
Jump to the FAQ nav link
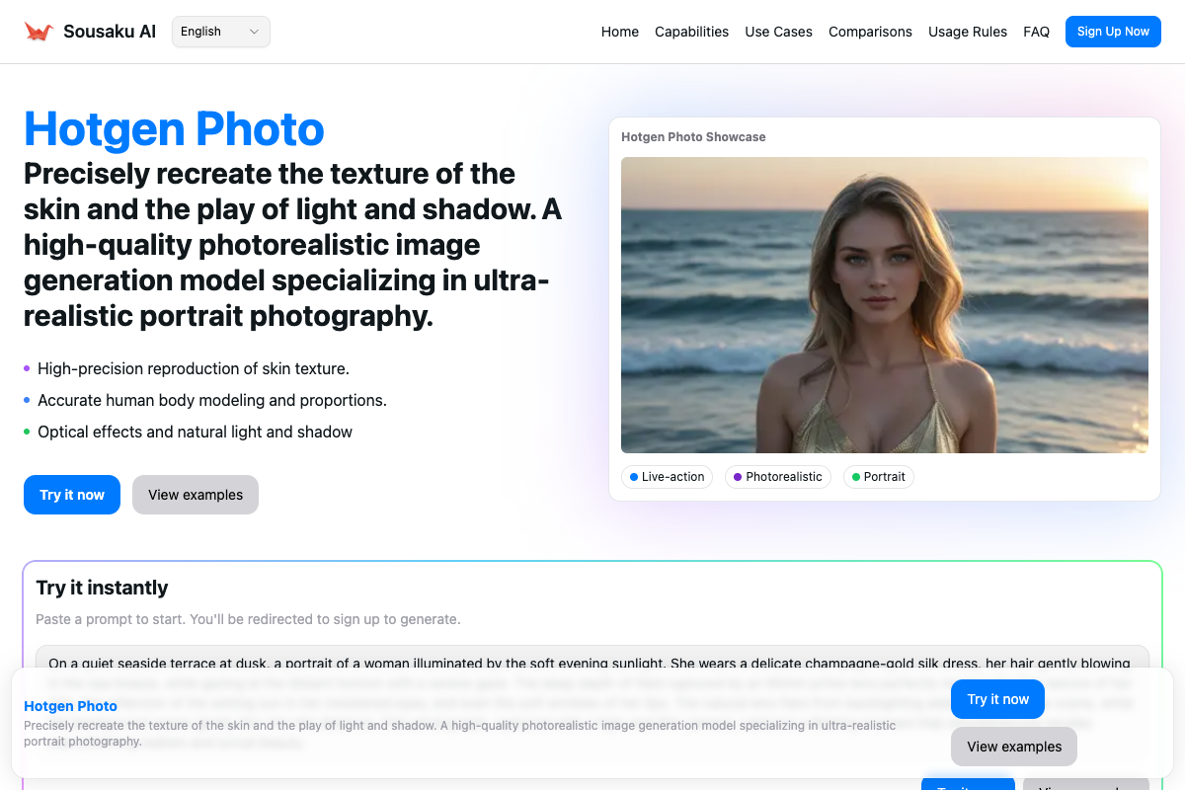pyautogui.click(x=1036, y=32)
